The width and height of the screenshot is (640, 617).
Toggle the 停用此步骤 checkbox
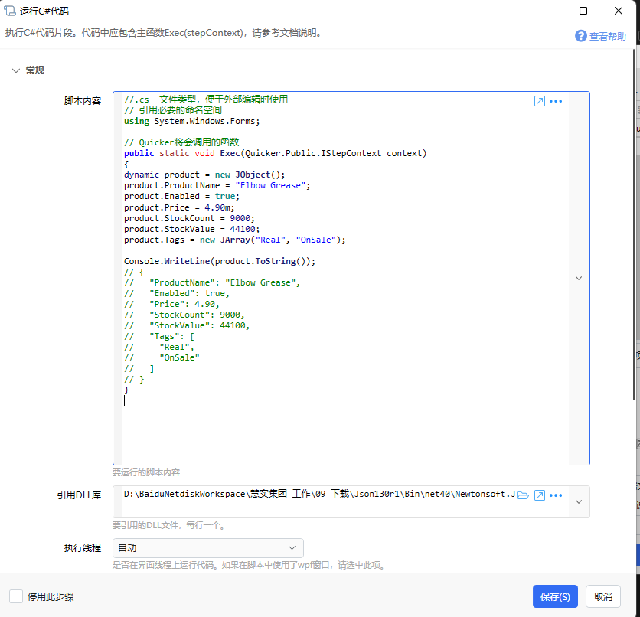click(16, 596)
